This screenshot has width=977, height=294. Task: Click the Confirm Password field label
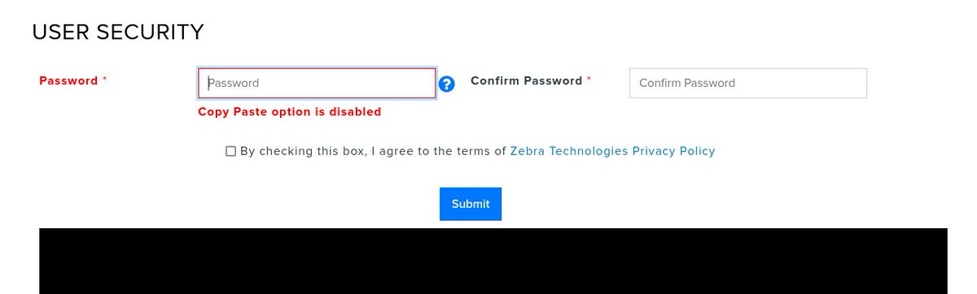pos(527,81)
